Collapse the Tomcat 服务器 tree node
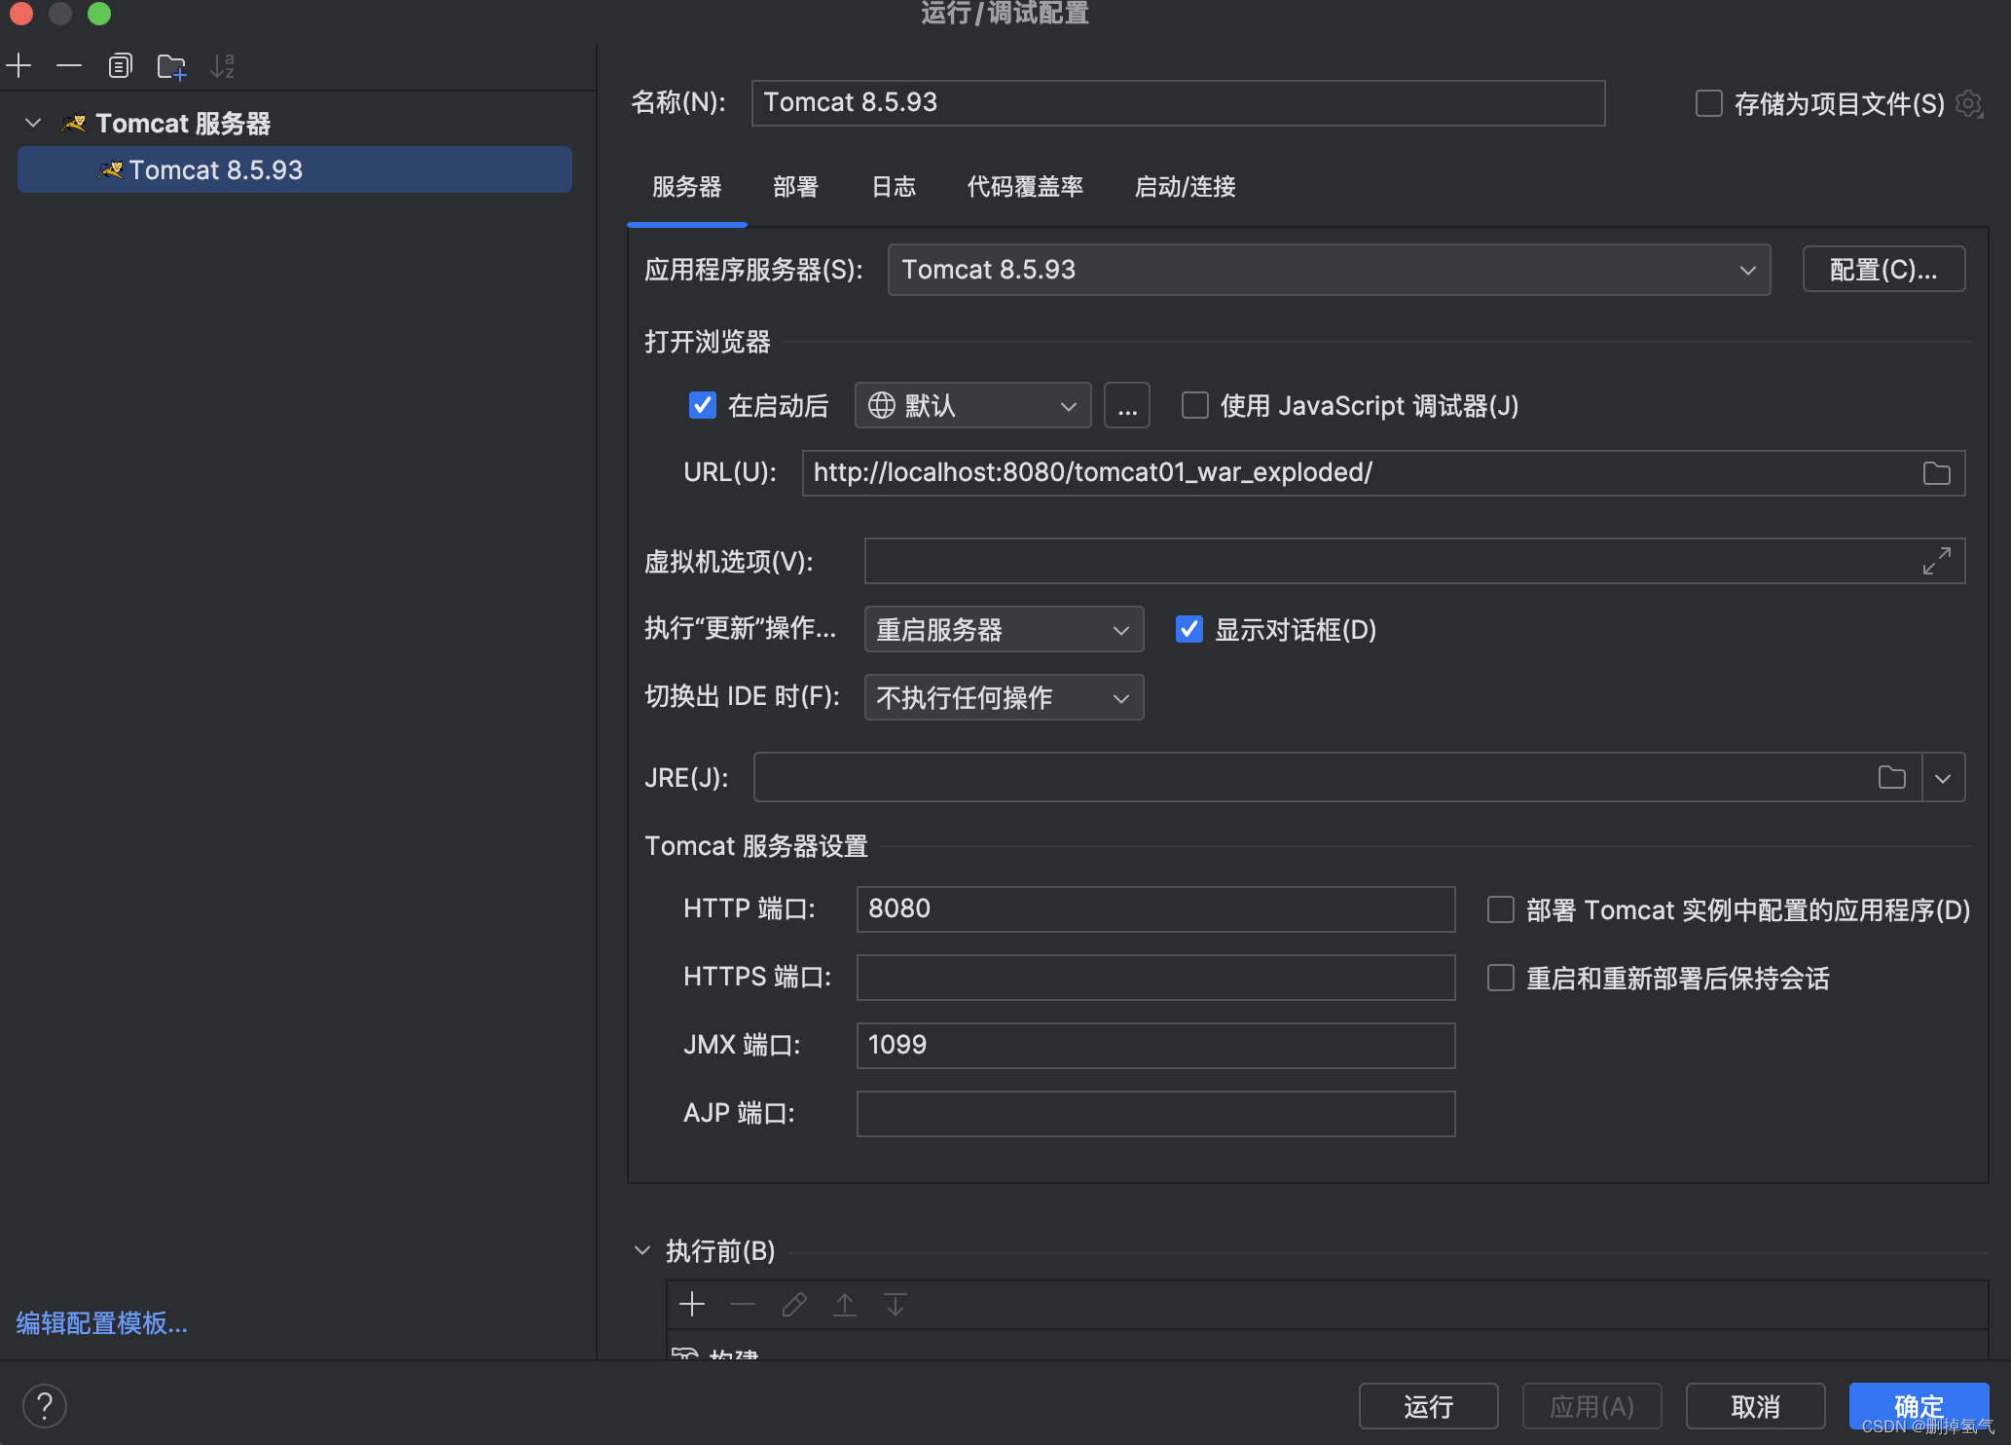This screenshot has height=1445, width=2011. coord(33,124)
